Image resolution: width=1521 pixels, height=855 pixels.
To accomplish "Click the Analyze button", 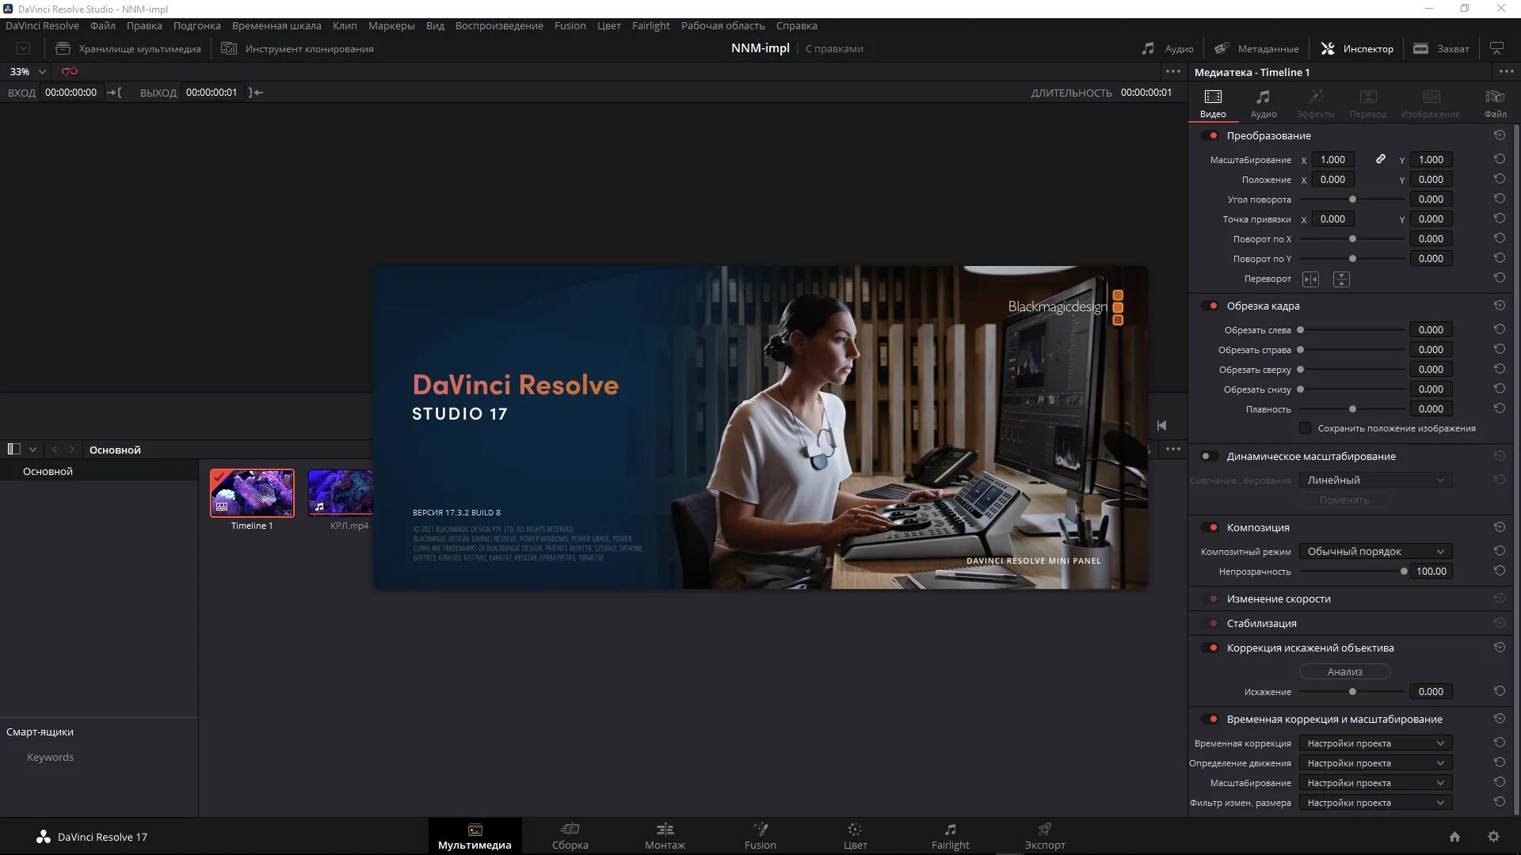I will [x=1344, y=671].
